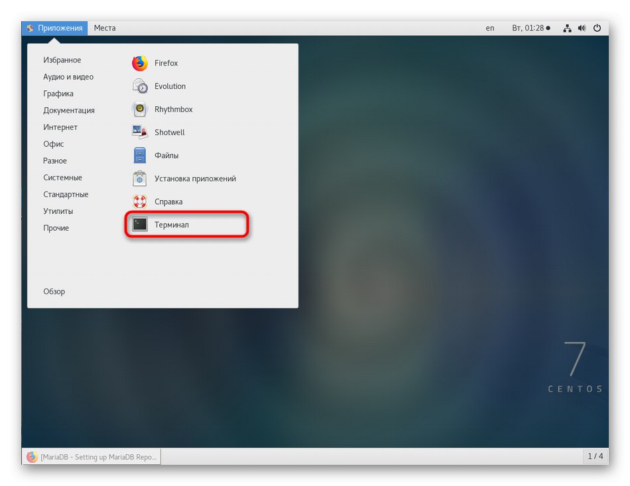Screen dimensions: 630x486
Task: Select the Стандартные category
Action: click(66, 194)
